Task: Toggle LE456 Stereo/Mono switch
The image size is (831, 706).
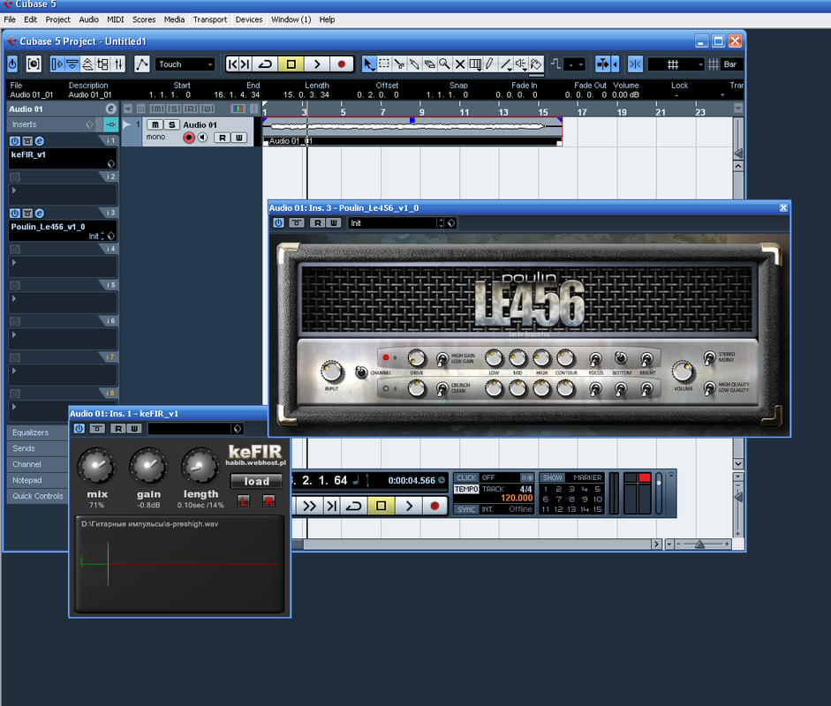Action: pos(709,357)
